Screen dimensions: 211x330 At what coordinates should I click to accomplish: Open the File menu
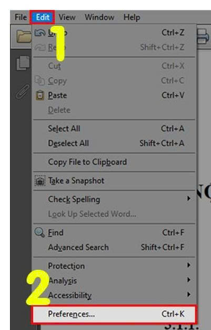click(x=21, y=17)
